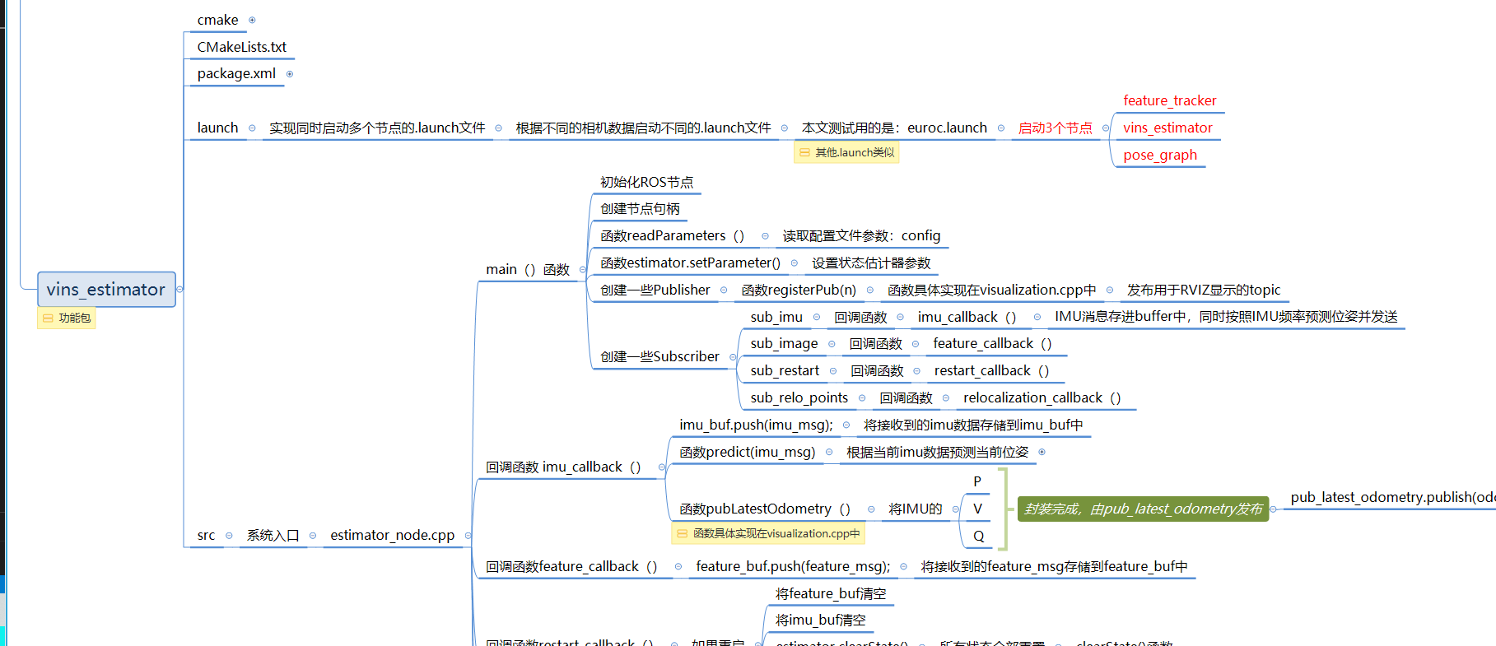Select the Q node under 将IMU的
Viewport: 1496px width, 646px height.
click(978, 537)
